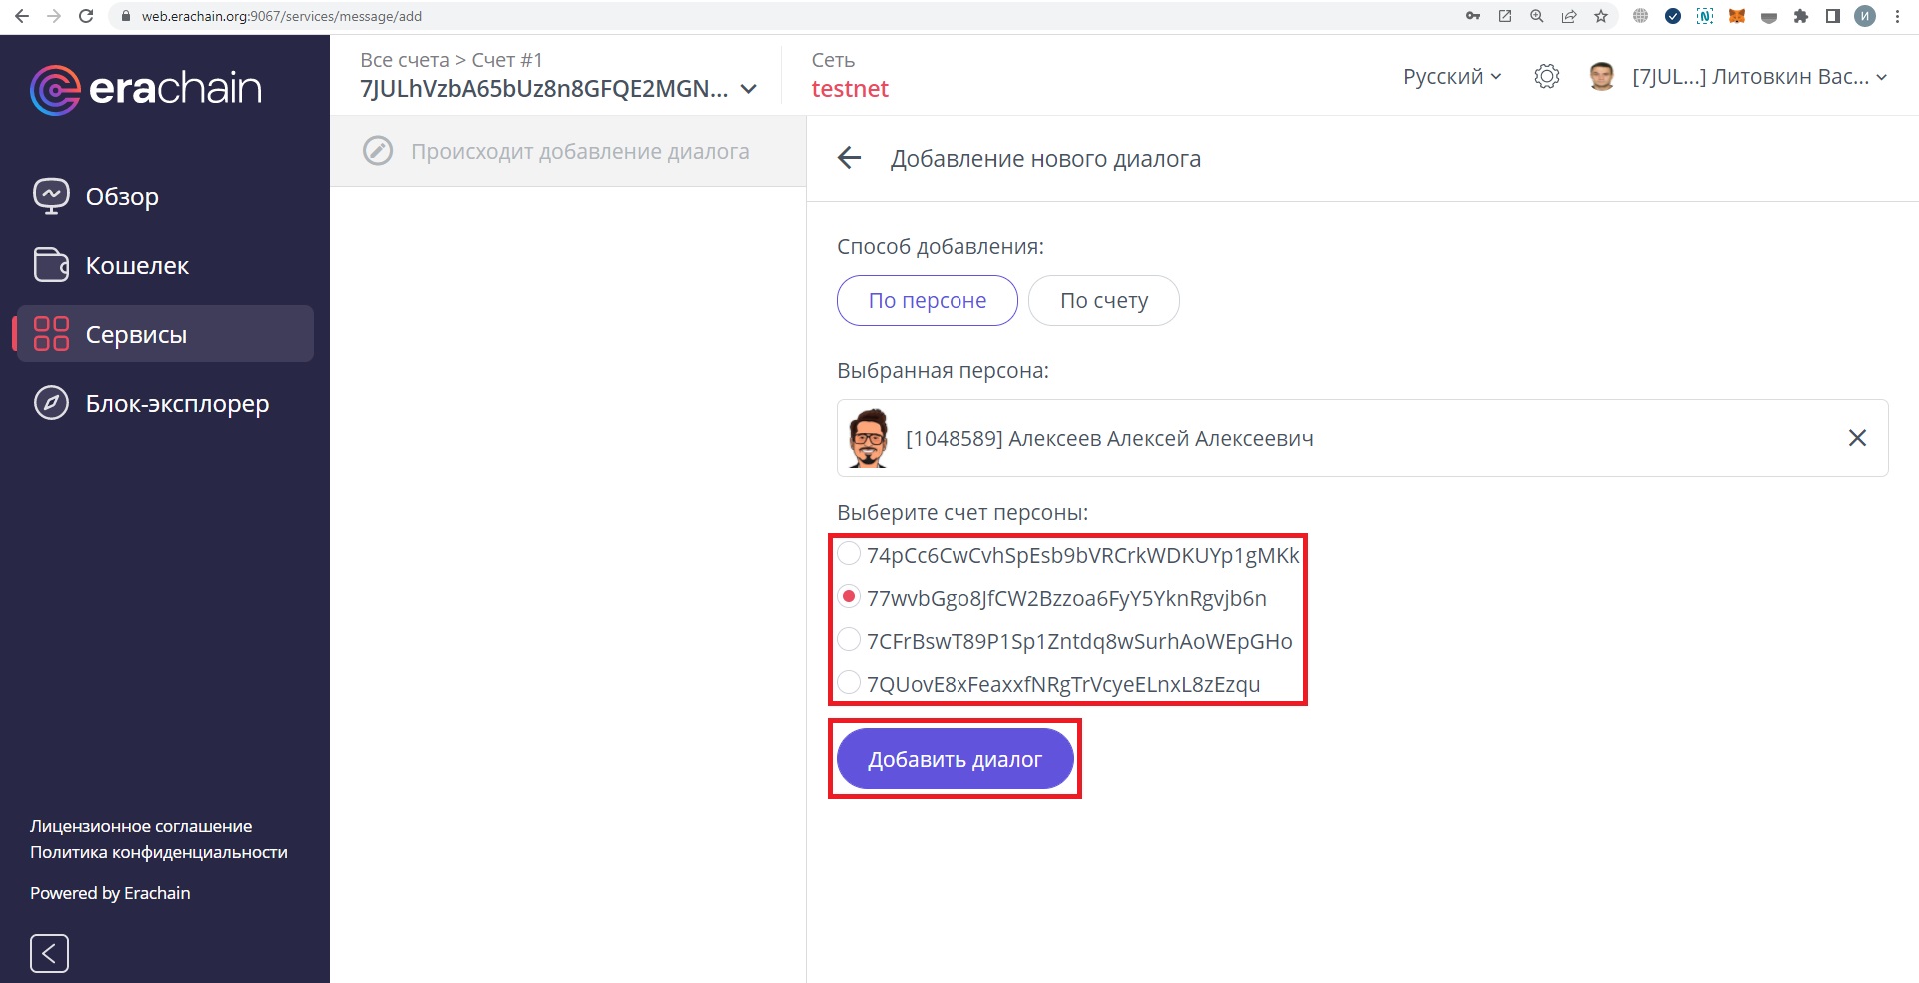Screen dimensions: 1919x983
Task: Select account 7CFrBswT89P1Sp1Zntdq8wSurhAoWEpGHo
Action: tap(847, 640)
